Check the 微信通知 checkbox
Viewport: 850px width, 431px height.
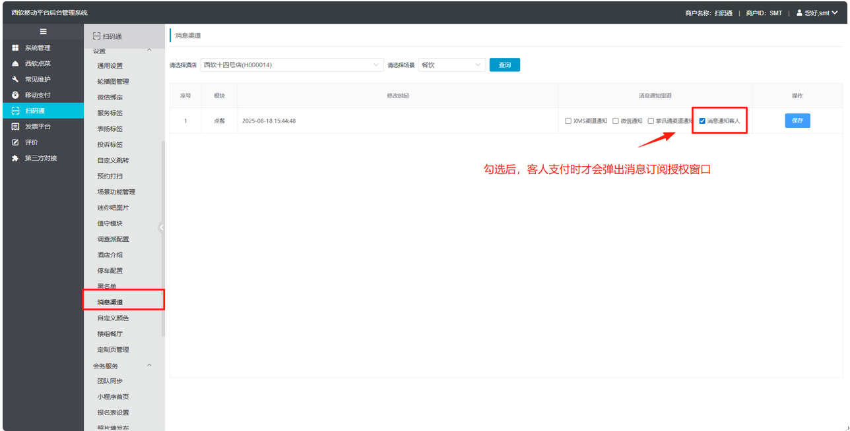[616, 121]
